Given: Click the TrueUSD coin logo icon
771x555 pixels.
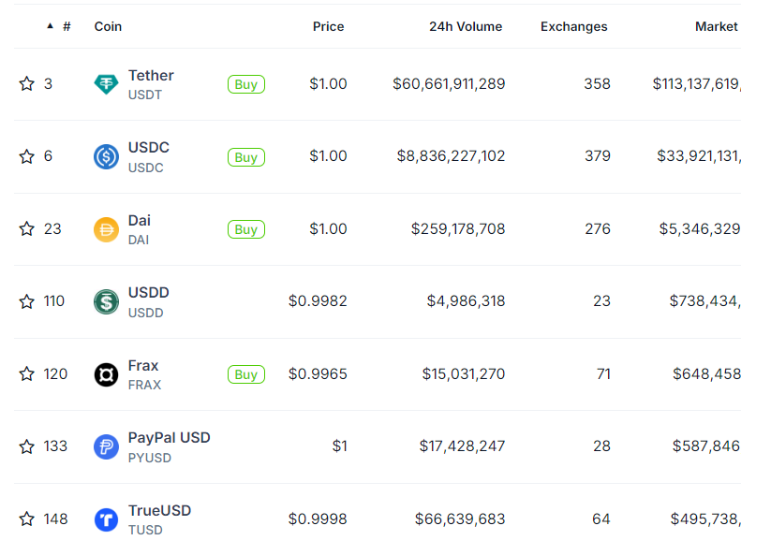Looking at the screenshot, I should (x=106, y=519).
